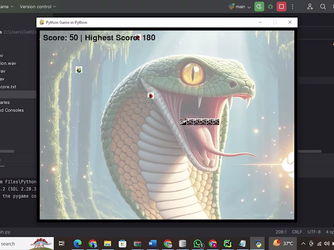Open WhatsApp from the taskbar
Image resolution: width=334 pixels, height=250 pixels.
(x=198, y=244)
